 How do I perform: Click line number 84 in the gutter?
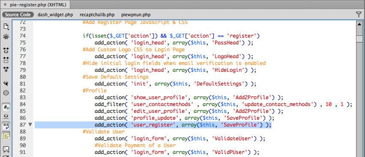tap(23, 104)
